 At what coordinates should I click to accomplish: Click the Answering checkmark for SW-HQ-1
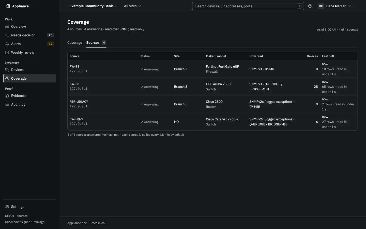coord(142,122)
